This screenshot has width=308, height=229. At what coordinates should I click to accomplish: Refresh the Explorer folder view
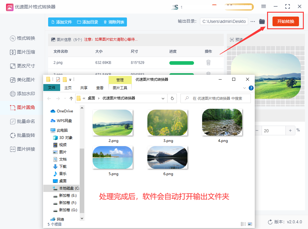point(172,98)
